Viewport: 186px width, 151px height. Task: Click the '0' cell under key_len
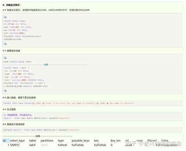coord(111,145)
